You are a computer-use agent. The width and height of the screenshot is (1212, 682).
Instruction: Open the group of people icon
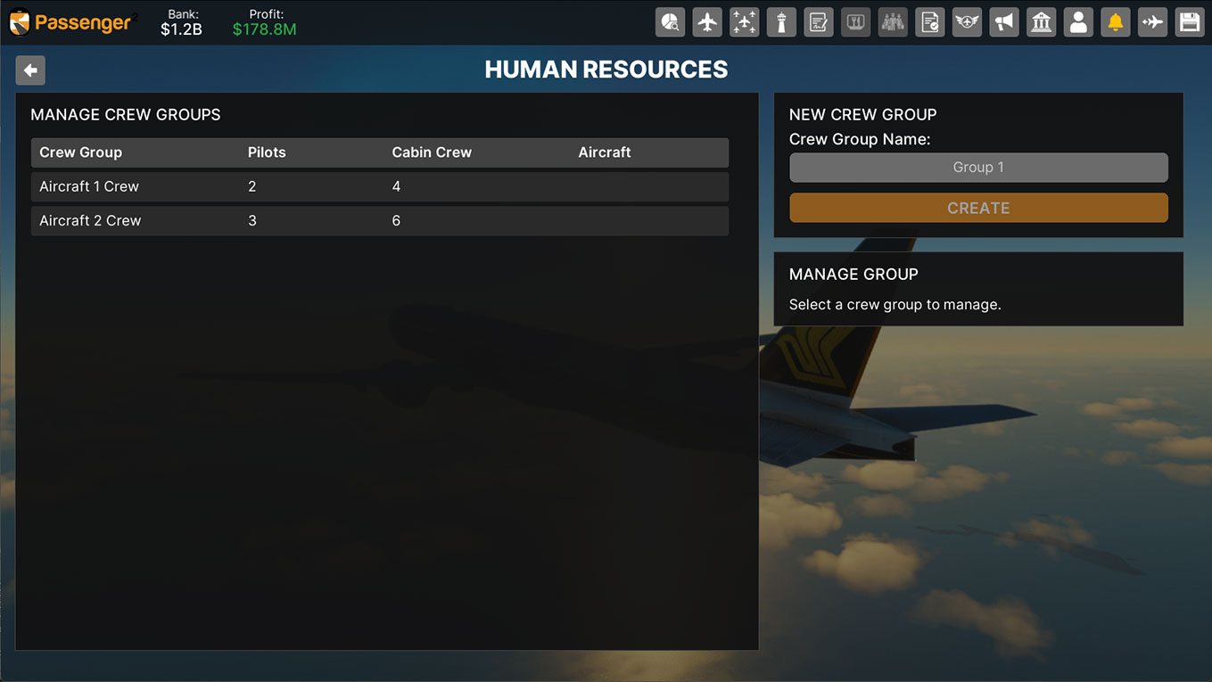click(893, 22)
